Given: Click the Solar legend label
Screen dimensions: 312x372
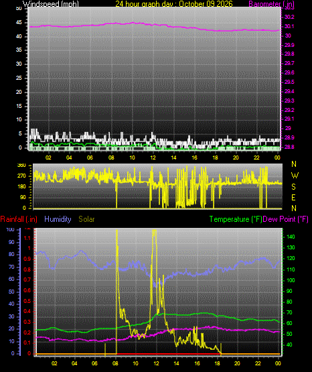Looking at the screenshot, I should 87,219.
